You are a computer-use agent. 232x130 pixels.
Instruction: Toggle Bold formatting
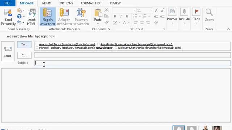115,16
